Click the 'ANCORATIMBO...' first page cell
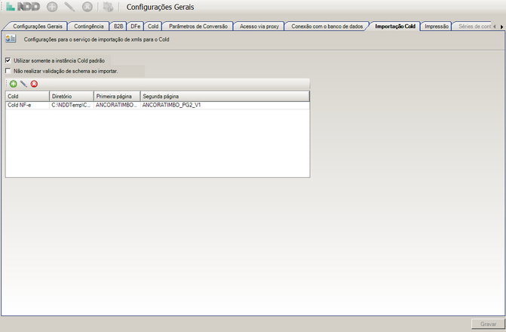Image resolution: width=506 pixels, height=332 pixels. [x=117, y=106]
